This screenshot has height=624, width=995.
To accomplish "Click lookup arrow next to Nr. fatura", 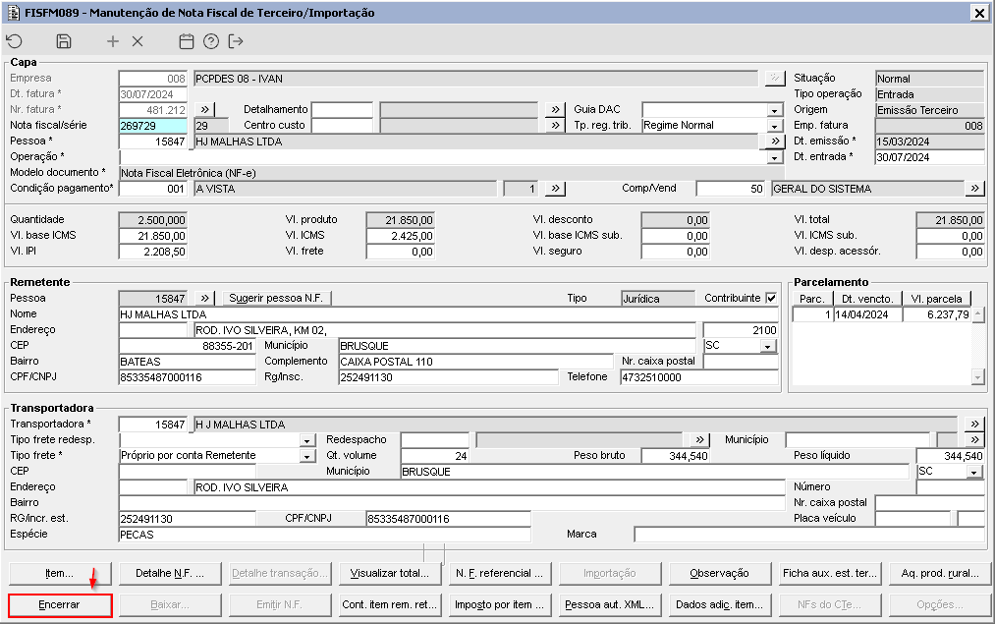I will click(x=205, y=109).
